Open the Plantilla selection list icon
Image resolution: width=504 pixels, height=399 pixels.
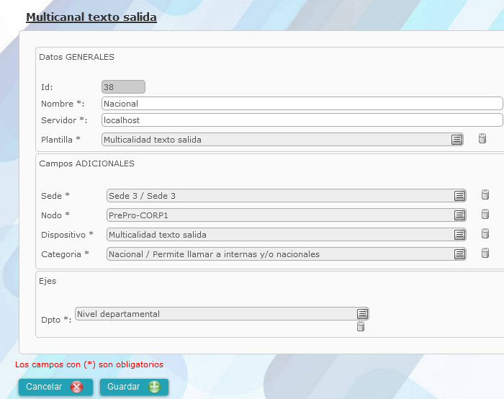click(456, 140)
